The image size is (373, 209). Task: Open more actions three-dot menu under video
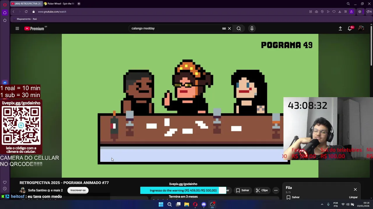276,190
